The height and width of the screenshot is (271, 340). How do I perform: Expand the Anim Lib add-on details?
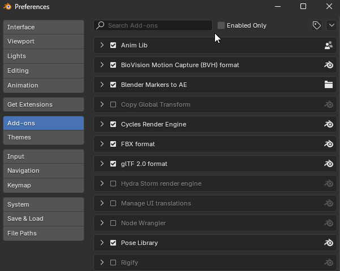tap(102, 45)
